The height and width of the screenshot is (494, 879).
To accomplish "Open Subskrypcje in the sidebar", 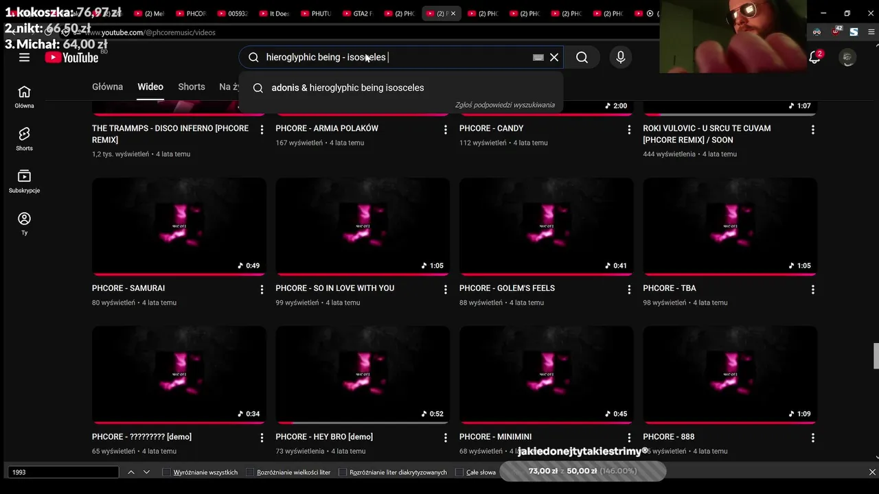I will (x=24, y=181).
